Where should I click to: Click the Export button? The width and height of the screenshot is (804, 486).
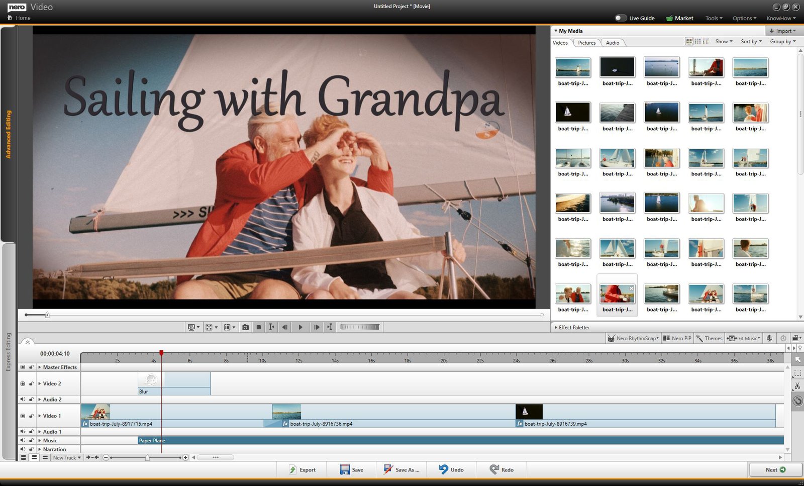click(302, 470)
